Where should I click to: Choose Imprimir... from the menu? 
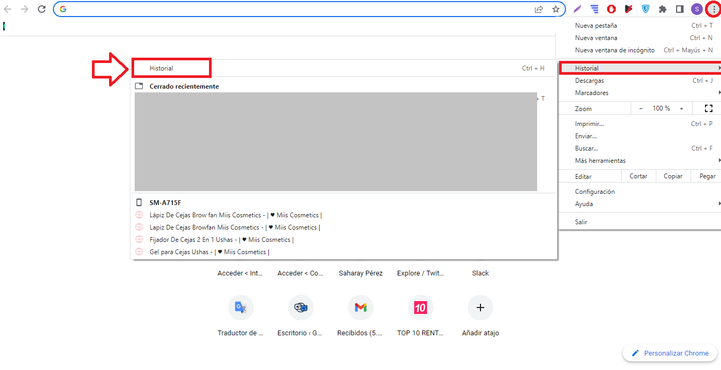point(639,124)
